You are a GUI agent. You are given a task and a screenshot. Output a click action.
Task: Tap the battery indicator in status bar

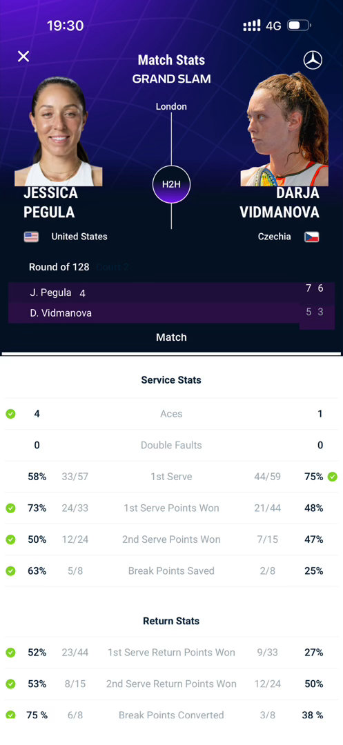298,26
